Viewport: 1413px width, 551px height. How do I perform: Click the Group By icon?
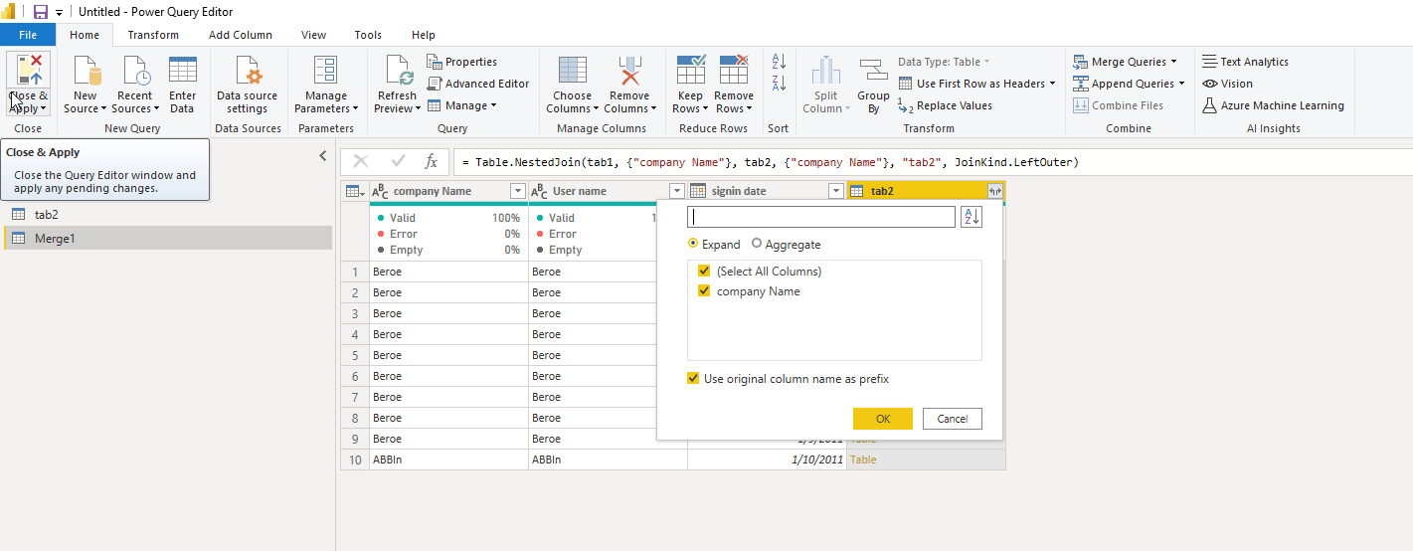[873, 72]
